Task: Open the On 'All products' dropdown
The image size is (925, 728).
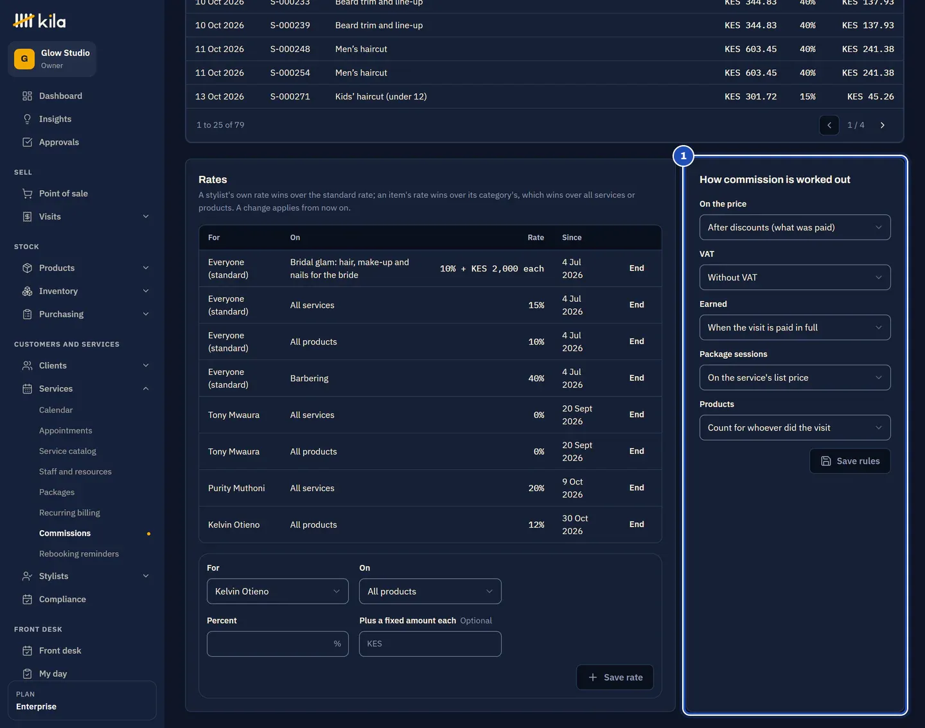Action: click(430, 591)
